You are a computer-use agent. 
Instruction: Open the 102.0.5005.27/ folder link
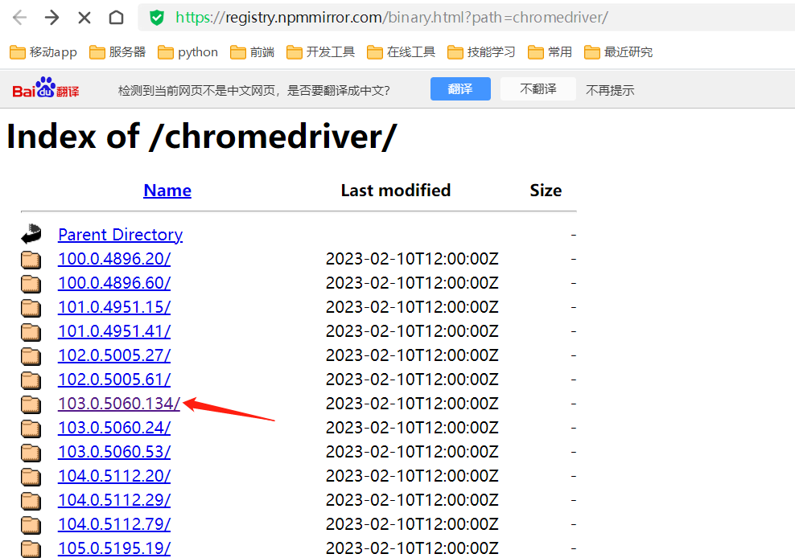[x=114, y=355]
